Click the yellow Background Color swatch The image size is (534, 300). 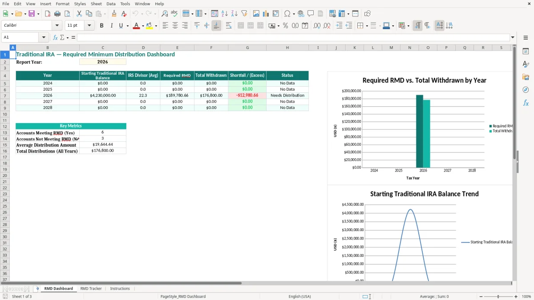pyautogui.click(x=149, y=26)
